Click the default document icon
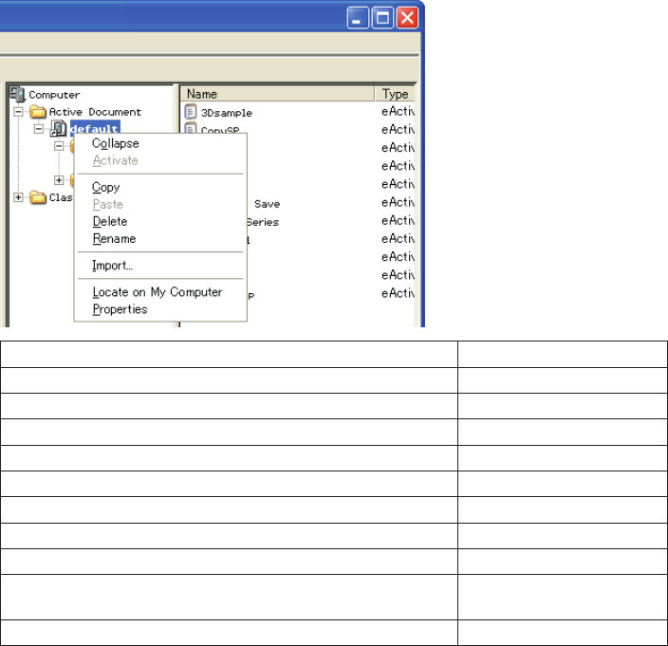 58,129
